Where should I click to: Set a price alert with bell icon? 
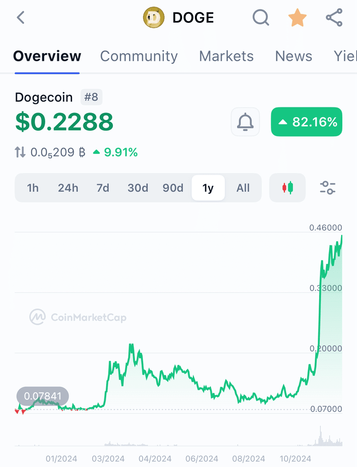pos(245,122)
